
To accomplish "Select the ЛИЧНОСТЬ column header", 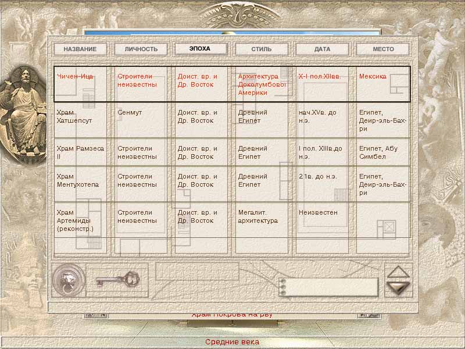I will coord(141,49).
